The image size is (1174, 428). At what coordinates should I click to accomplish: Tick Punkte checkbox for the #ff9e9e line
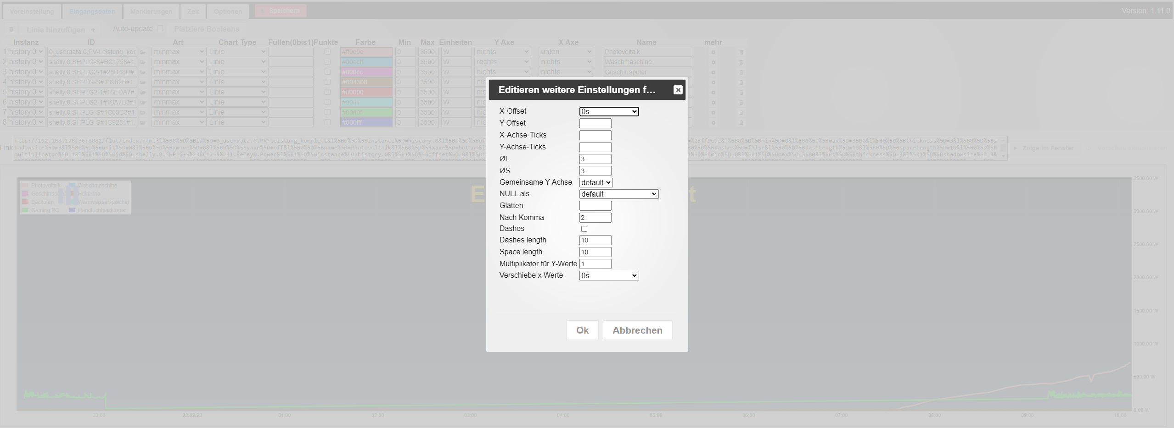pos(327,52)
